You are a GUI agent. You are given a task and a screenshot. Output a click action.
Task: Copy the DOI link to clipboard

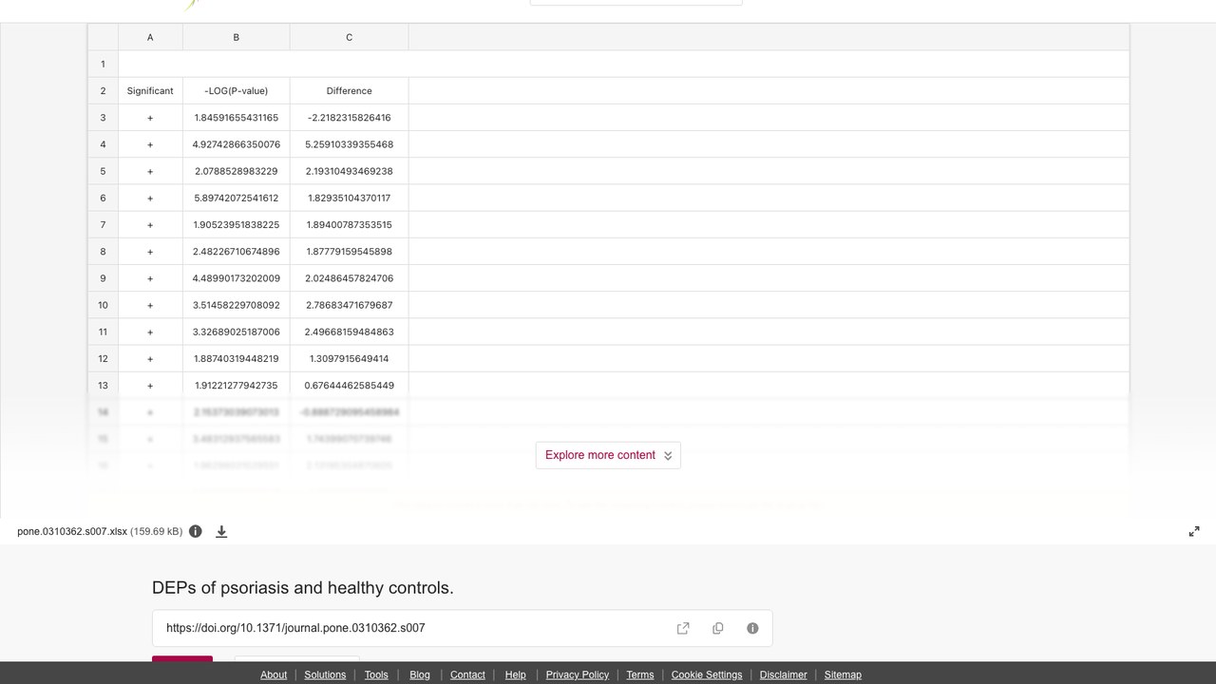[x=718, y=628]
